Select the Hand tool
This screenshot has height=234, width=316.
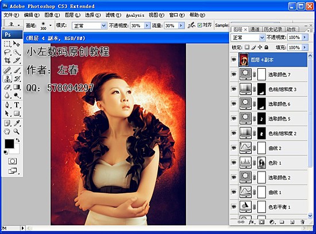click(7, 131)
